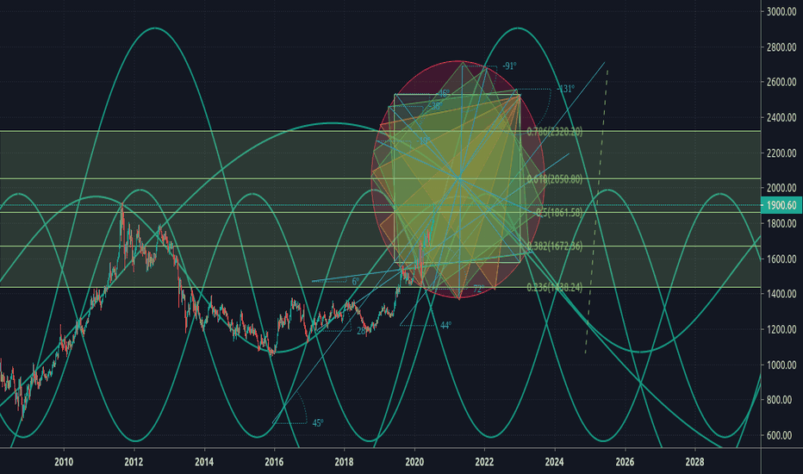Select the 2800.00 price axis label
Image resolution: width=803 pixels, height=474 pixels.
pos(781,47)
